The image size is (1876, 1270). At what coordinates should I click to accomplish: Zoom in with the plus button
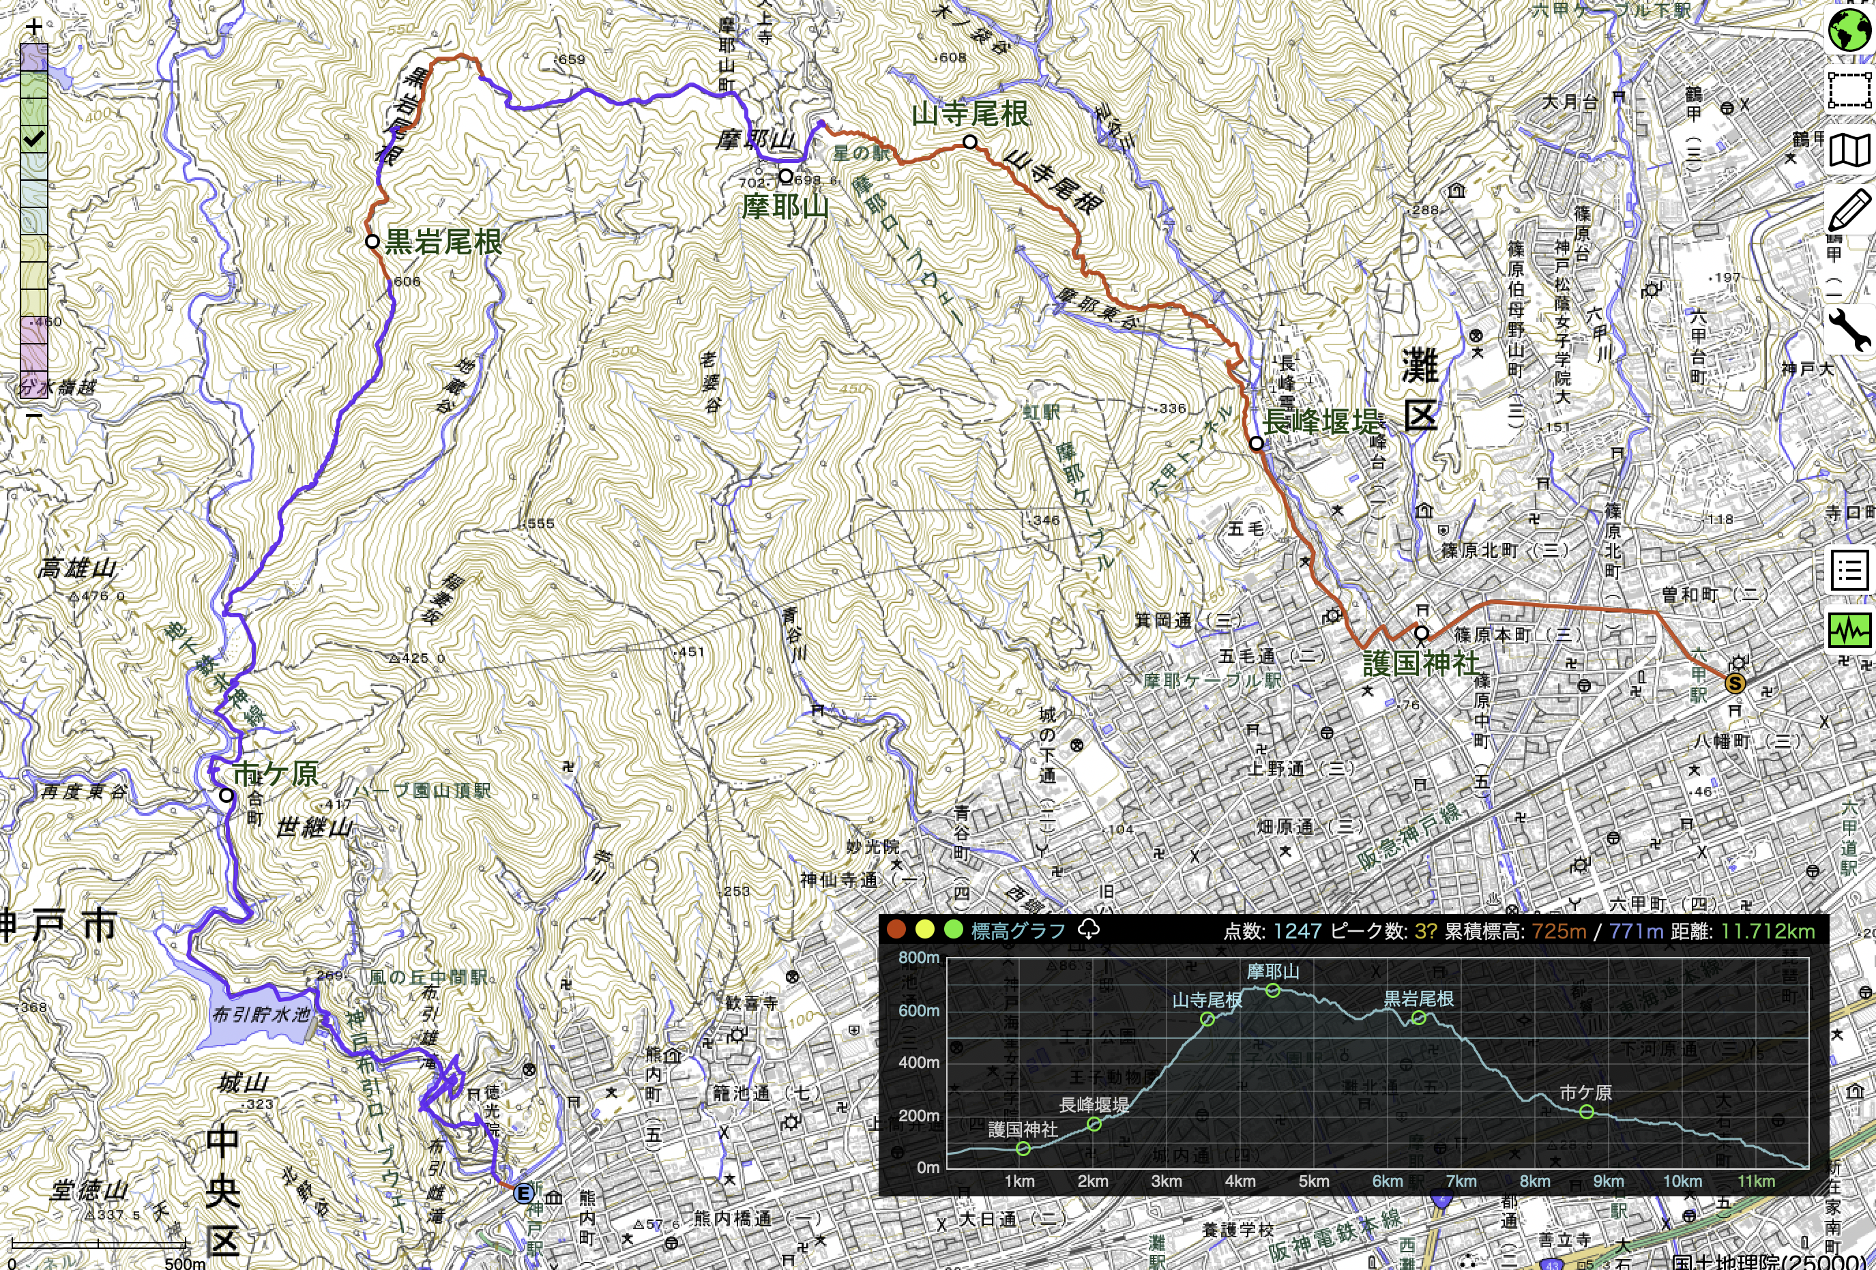tap(33, 27)
